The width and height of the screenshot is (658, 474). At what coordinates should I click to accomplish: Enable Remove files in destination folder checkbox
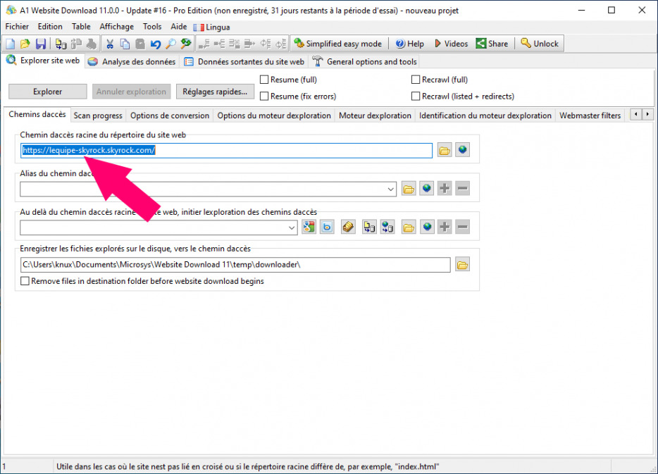pyautogui.click(x=25, y=281)
